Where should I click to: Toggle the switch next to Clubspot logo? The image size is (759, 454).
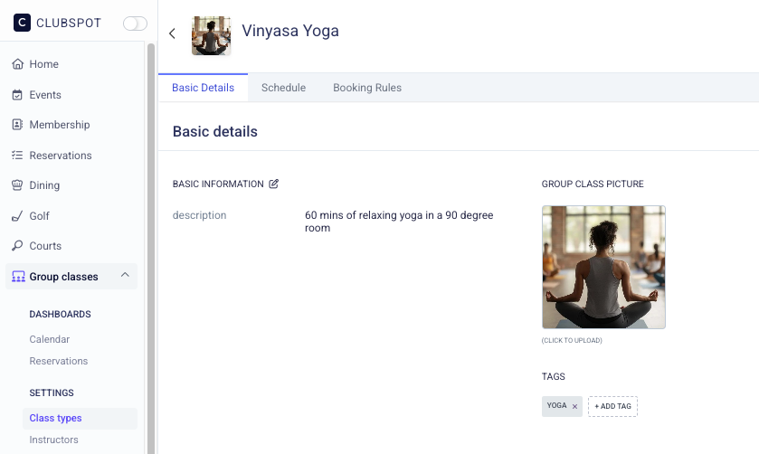tap(135, 24)
